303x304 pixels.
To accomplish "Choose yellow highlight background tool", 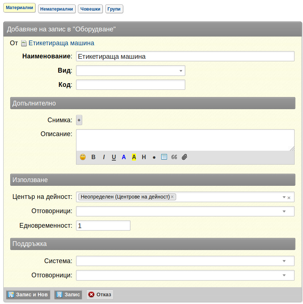I will click(x=134, y=157).
